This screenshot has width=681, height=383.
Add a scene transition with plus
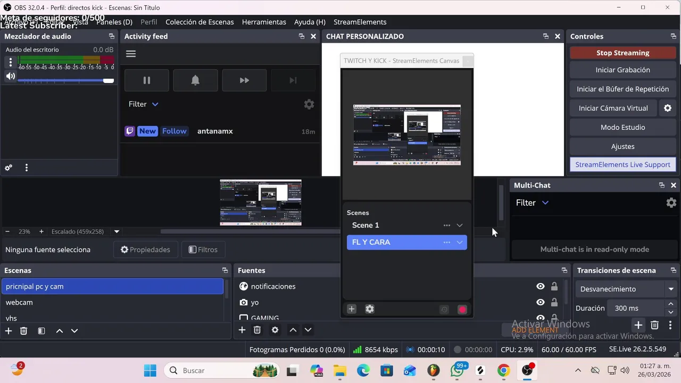click(x=638, y=325)
